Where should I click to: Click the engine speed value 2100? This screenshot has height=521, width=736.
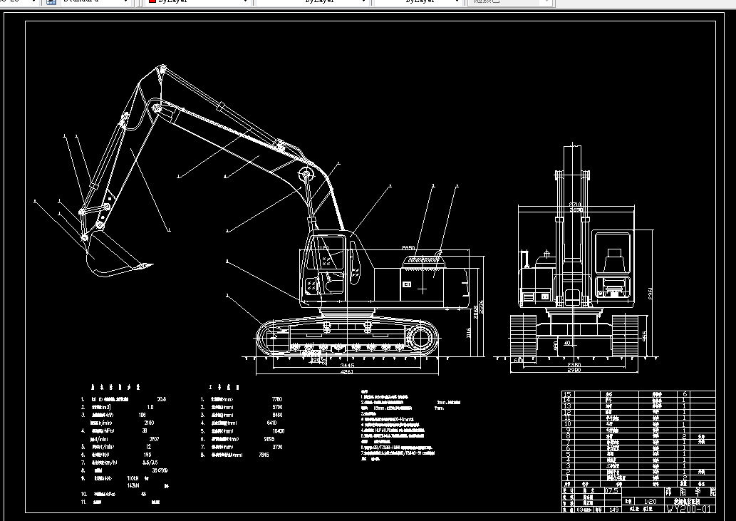[x=149, y=423]
